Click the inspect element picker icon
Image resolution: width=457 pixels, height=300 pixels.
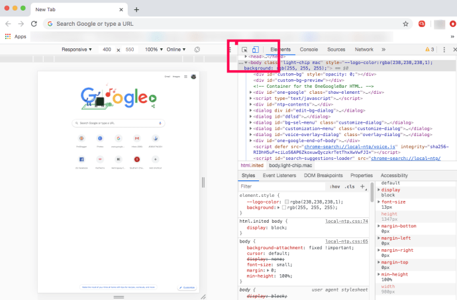(x=244, y=50)
